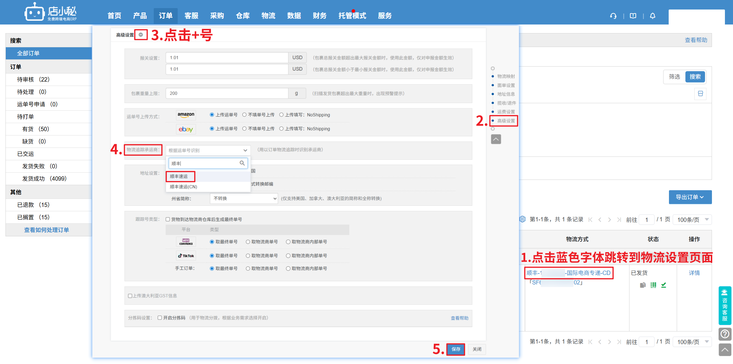
Task: Expand the 导出订单 dropdown button
Action: tap(690, 197)
